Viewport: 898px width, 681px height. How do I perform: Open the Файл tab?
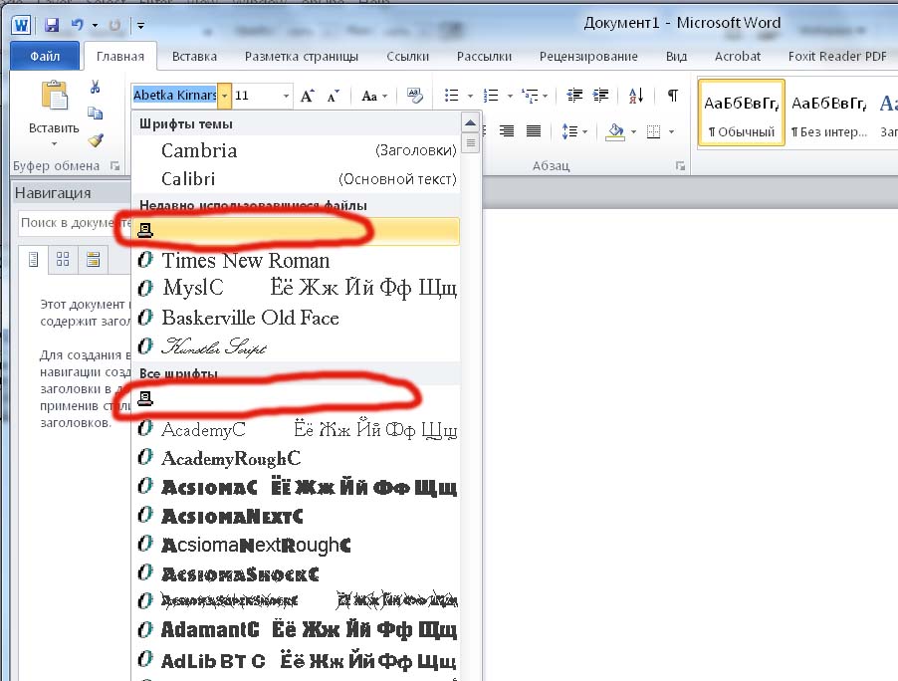tap(45, 56)
